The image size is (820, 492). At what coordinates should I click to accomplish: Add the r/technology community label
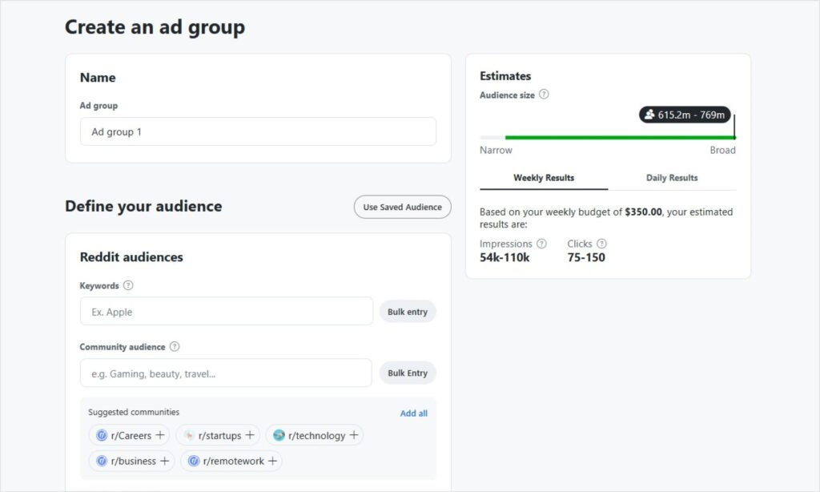pyautogui.click(x=317, y=435)
